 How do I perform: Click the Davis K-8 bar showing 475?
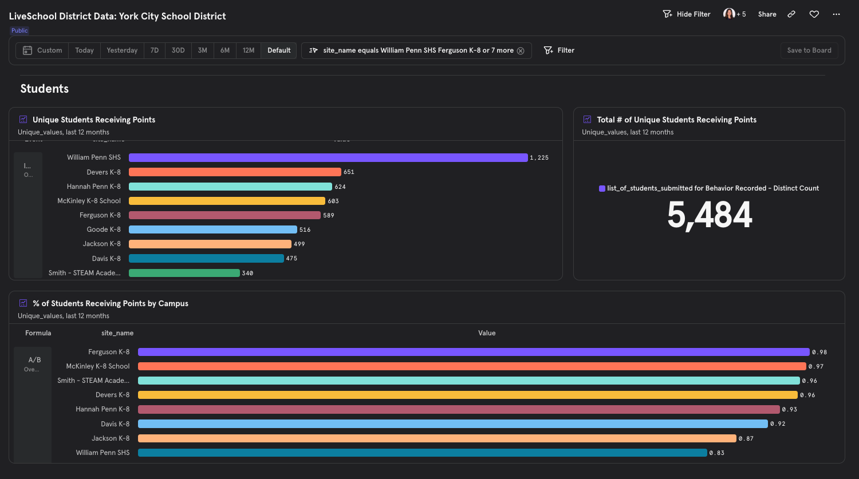pos(206,258)
